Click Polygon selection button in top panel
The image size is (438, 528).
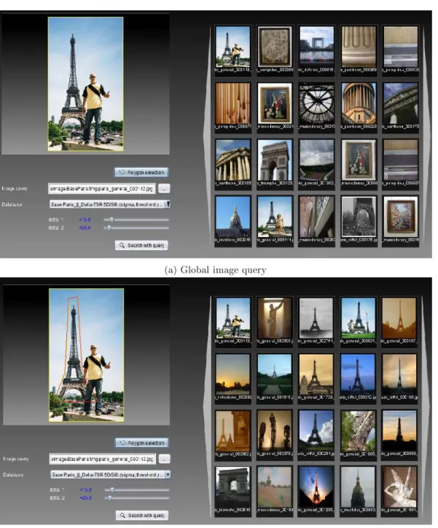pyautogui.click(x=141, y=172)
